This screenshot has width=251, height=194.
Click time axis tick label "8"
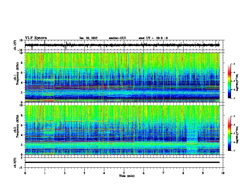[183, 173]
